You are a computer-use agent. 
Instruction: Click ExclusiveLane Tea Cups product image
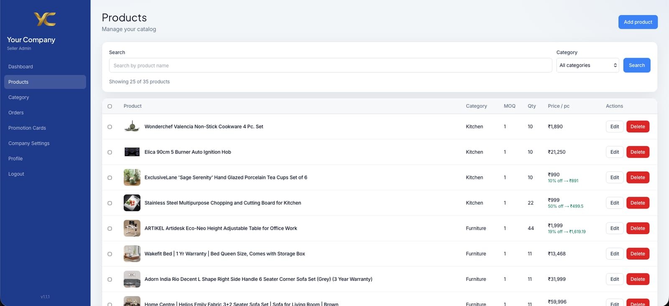tap(132, 178)
